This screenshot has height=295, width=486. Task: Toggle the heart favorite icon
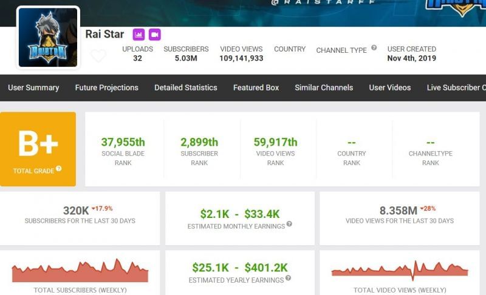pyautogui.click(x=98, y=56)
